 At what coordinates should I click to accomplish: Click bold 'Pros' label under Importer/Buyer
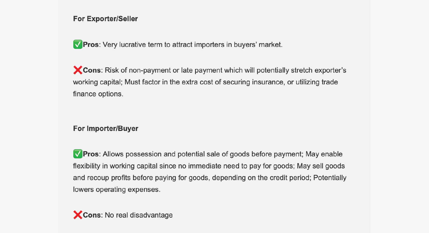point(91,154)
